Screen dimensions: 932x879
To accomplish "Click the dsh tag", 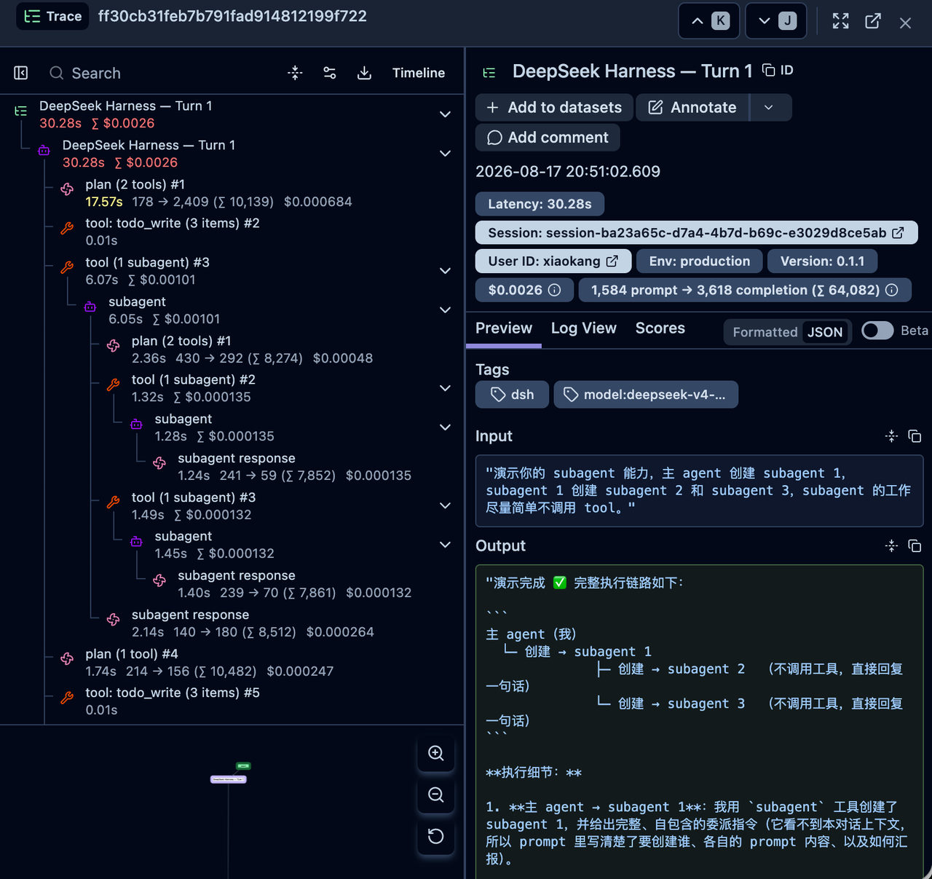I will (513, 395).
